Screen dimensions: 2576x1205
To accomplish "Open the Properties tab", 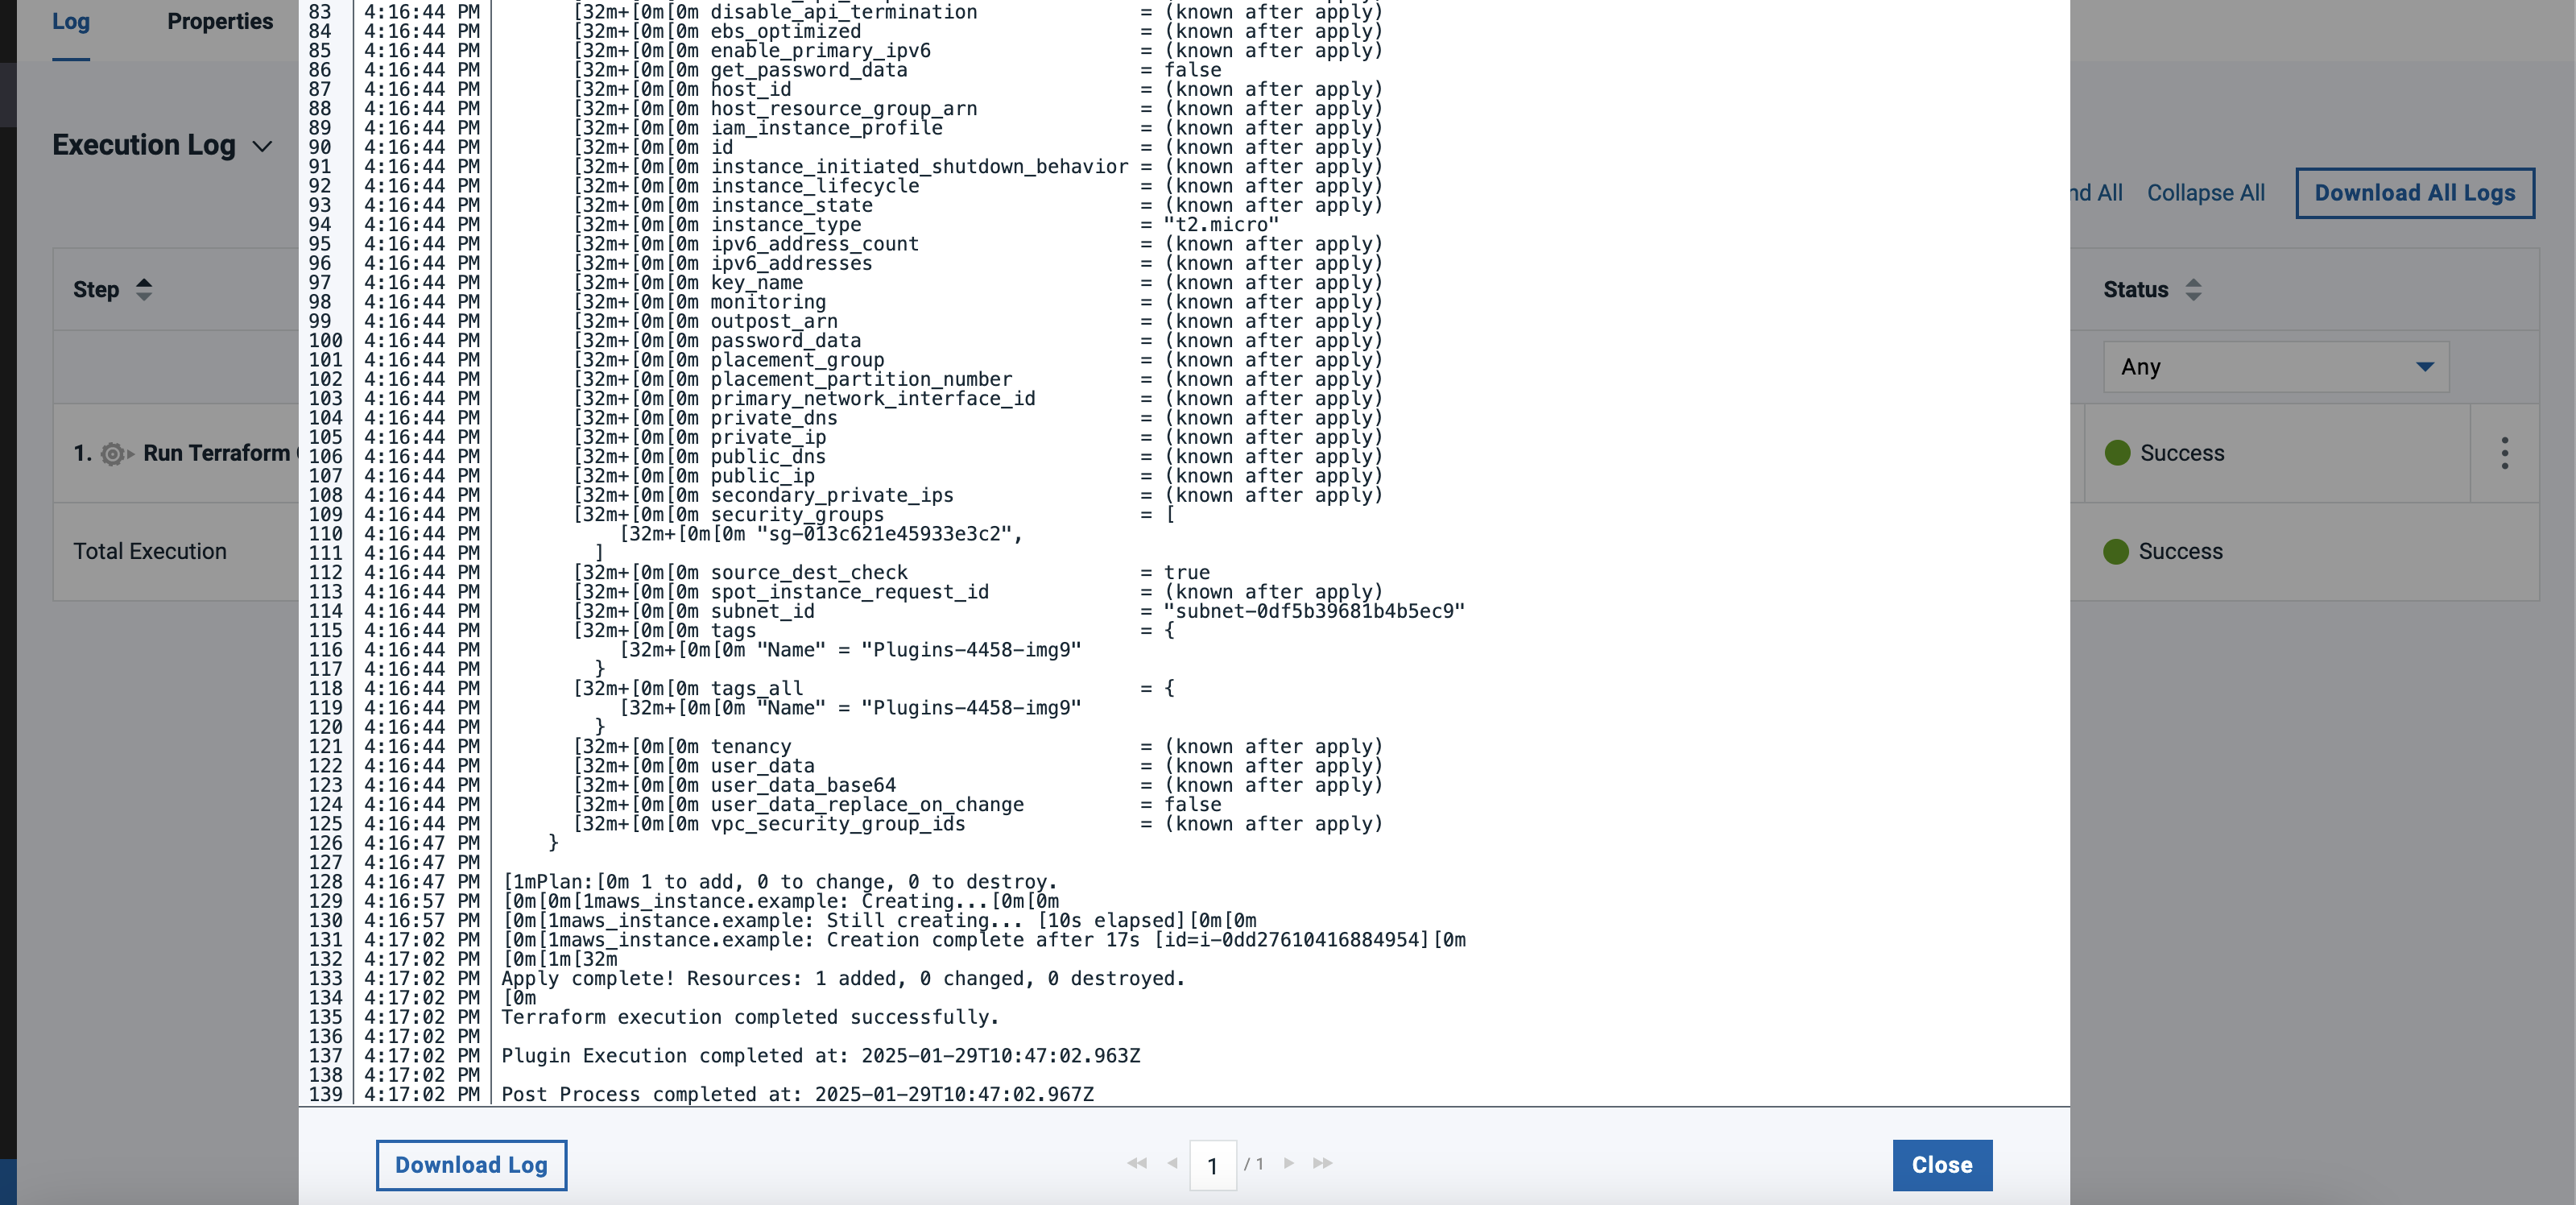I will coord(220,22).
